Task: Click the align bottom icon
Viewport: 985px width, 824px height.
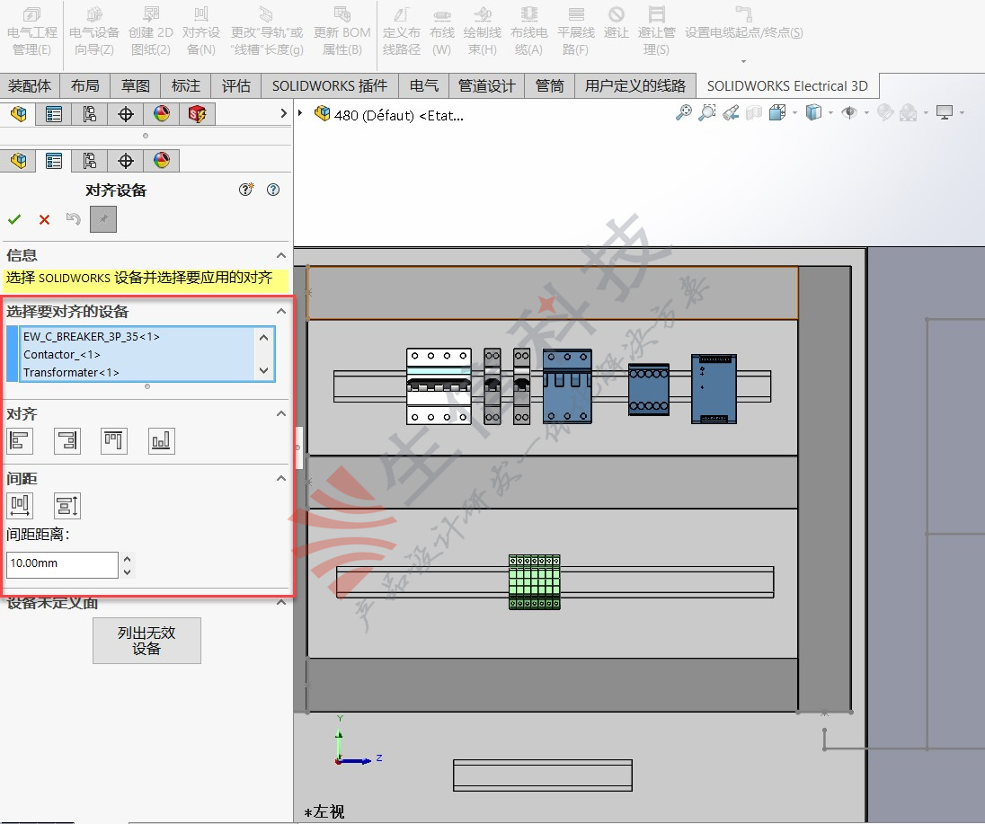Action: 162,441
